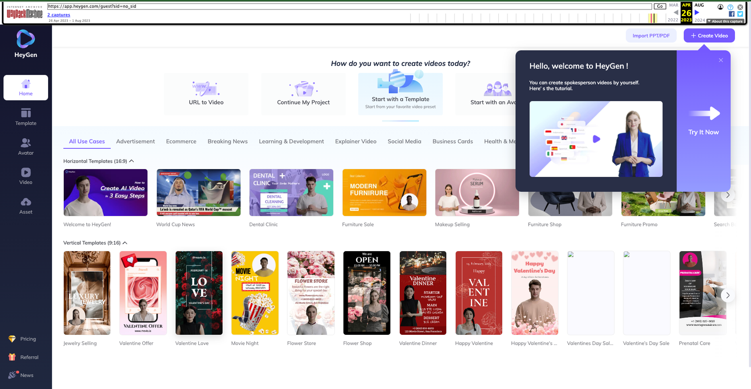Open the Asset sidebar section
This screenshot has width=751, height=389.
coord(26,206)
